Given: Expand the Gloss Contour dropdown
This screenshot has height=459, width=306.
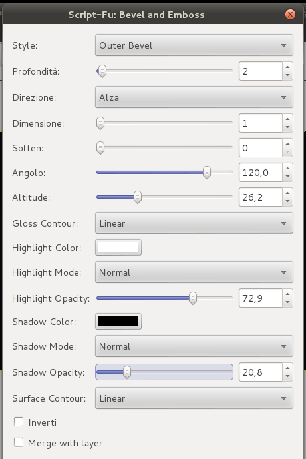Looking at the screenshot, I should (x=194, y=223).
